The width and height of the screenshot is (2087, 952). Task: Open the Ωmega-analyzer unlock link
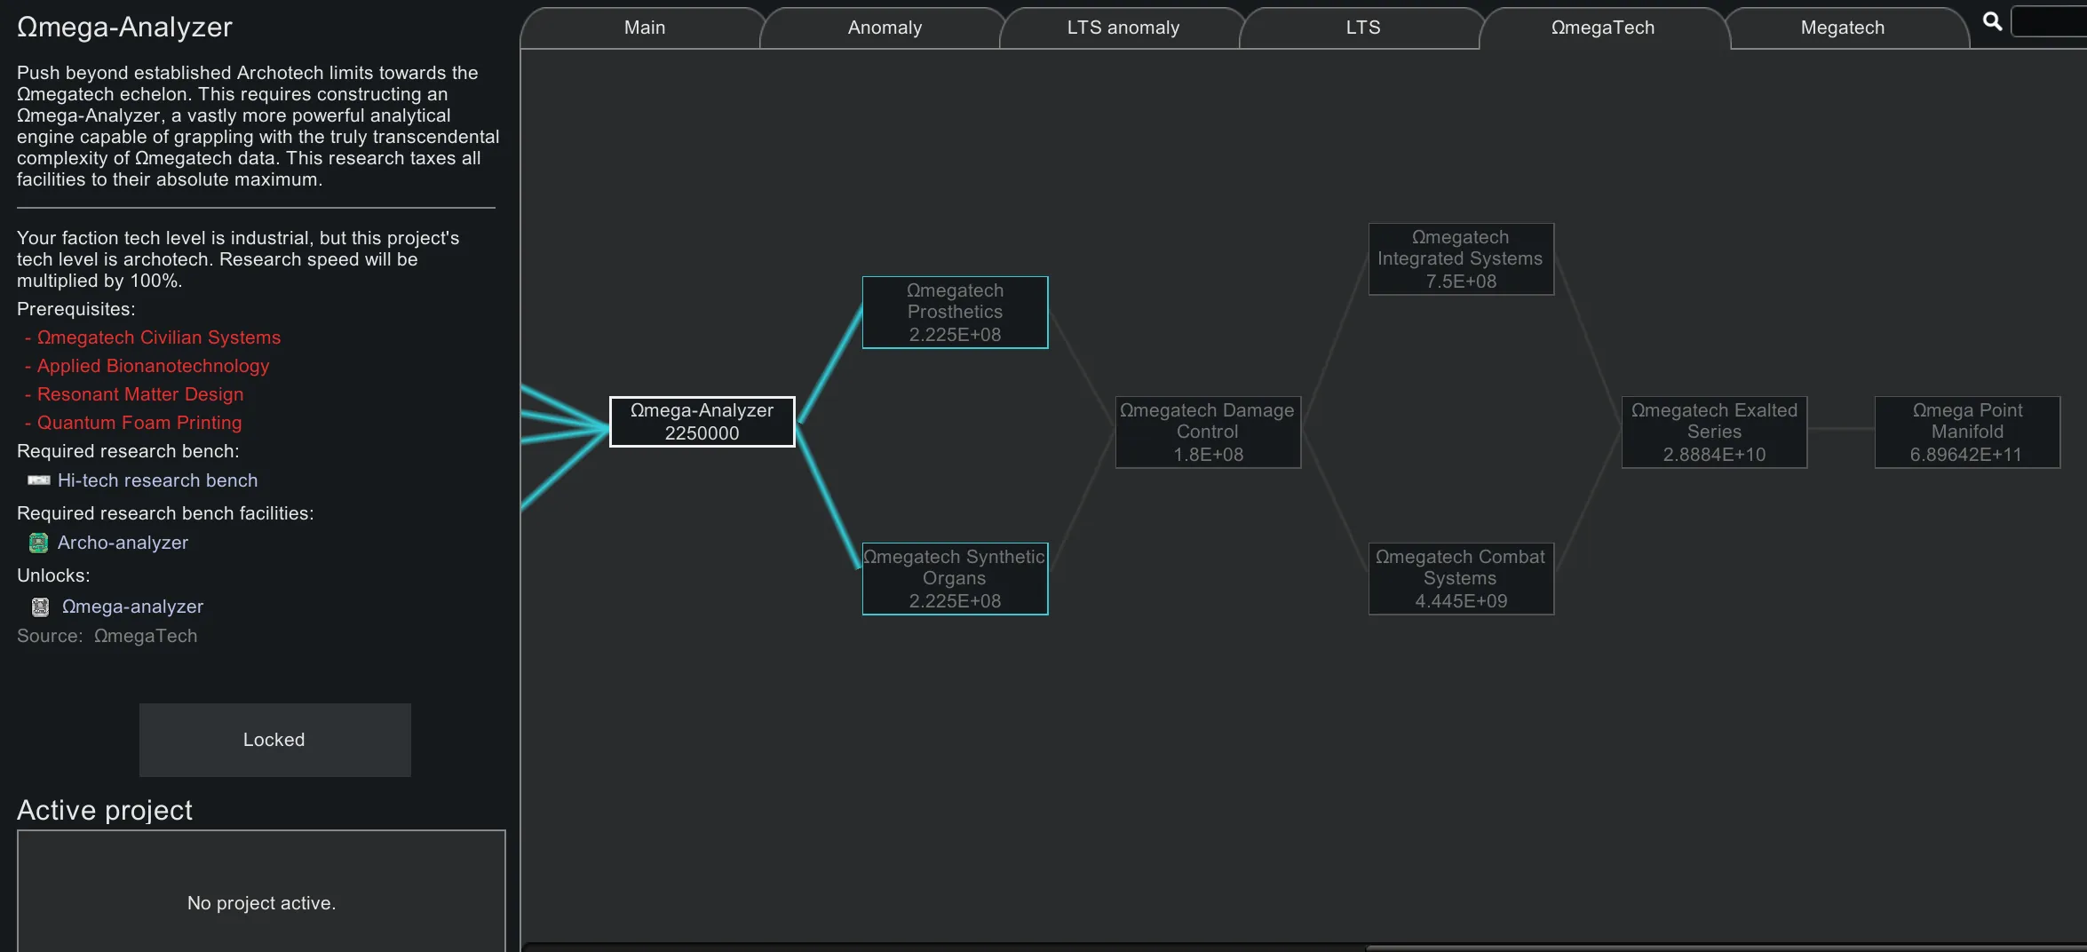point(132,607)
